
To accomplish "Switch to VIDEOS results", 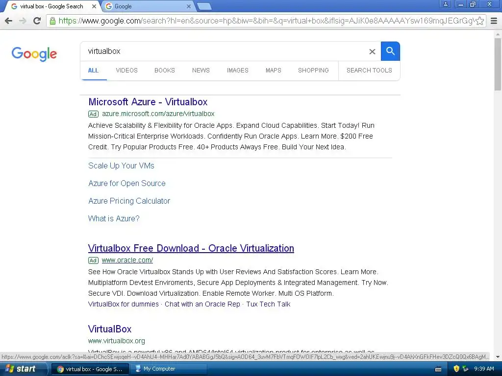I will 127,70.
